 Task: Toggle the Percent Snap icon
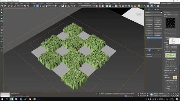72,6
